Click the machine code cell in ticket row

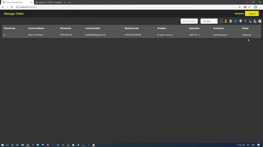click(x=133, y=35)
